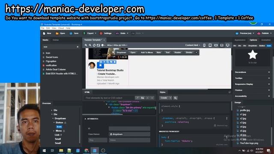The image size is (274, 154).
Task: Expand the Accessibility section
Action: coord(252,96)
